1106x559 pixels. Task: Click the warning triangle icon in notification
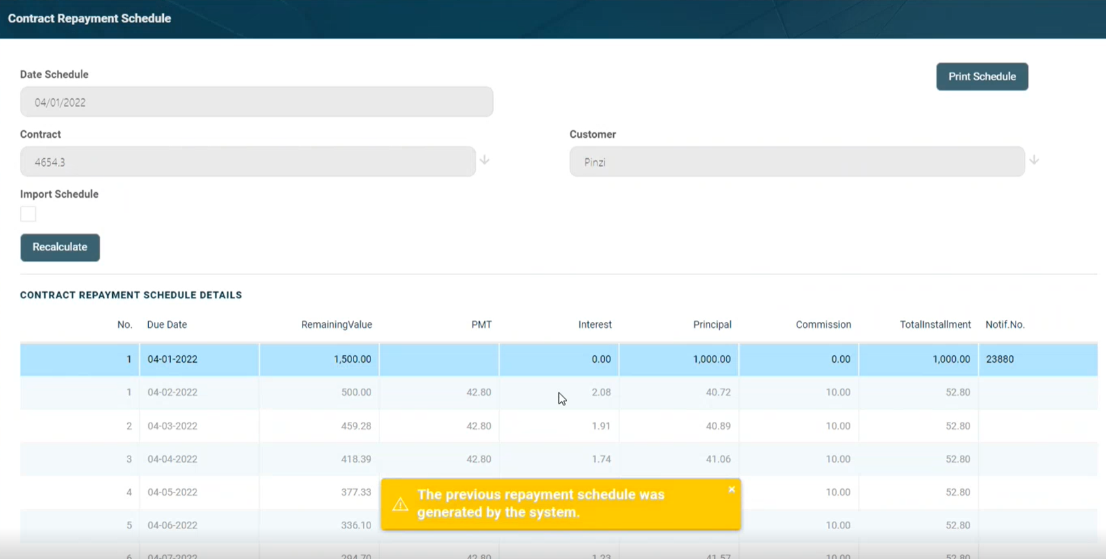[400, 504]
